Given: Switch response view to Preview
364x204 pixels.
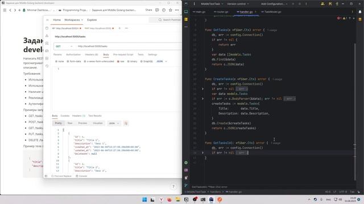Looking at the screenshot, I should [x=82, y=124].
